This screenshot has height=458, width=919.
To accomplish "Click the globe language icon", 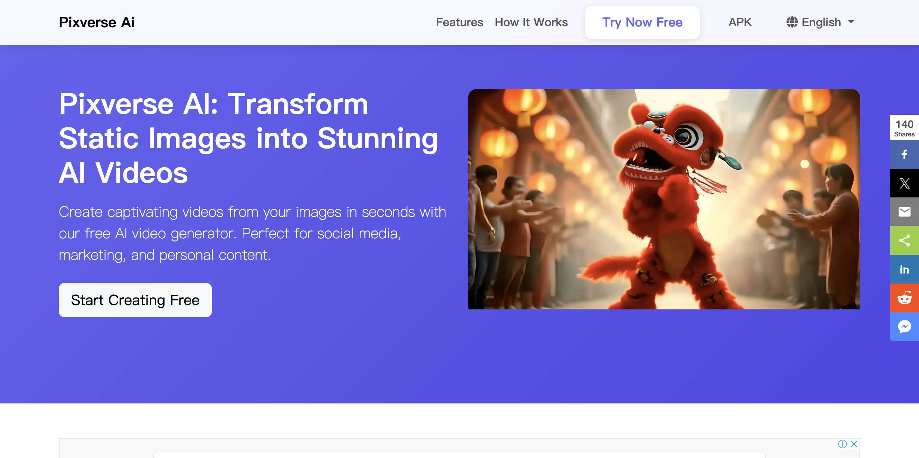I will point(792,22).
